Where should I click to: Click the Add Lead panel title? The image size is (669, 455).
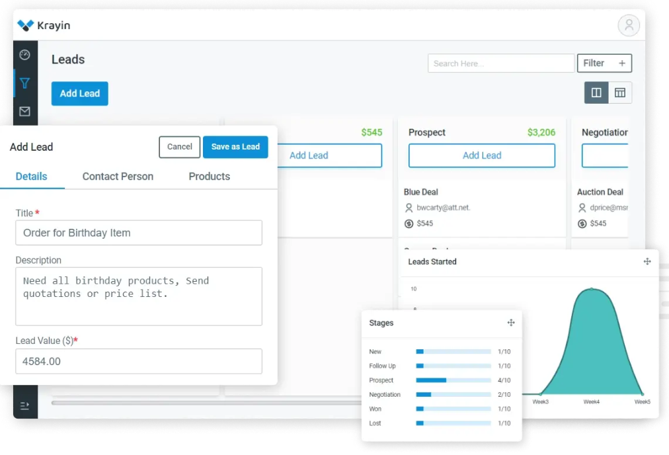(x=32, y=147)
